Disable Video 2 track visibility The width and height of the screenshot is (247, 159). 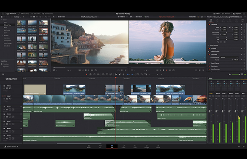[10, 88]
